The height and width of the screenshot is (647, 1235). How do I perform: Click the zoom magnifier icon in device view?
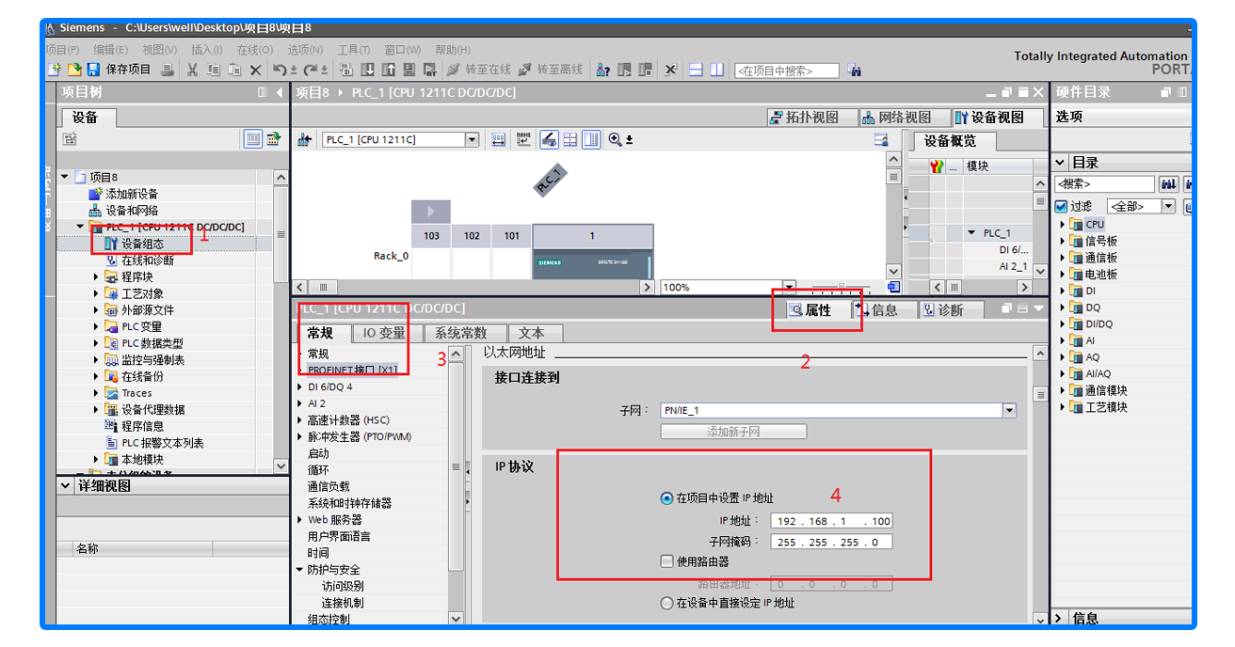click(616, 139)
